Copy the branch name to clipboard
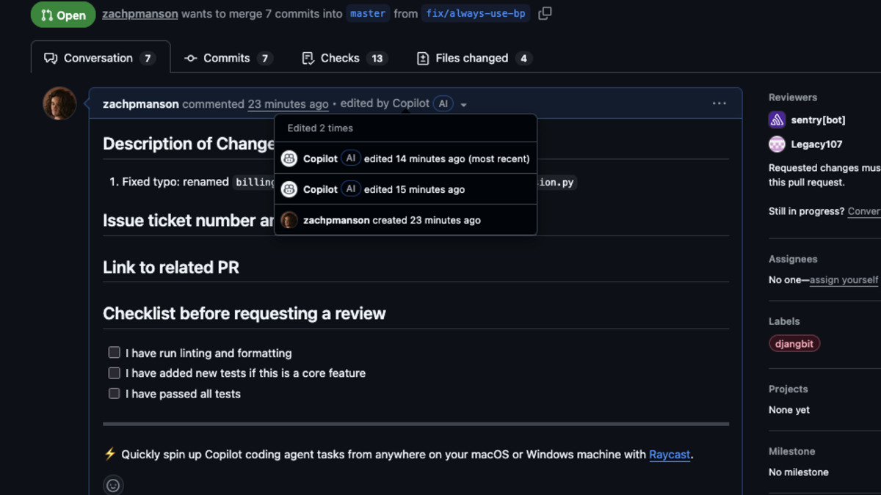The height and width of the screenshot is (495, 881). tap(544, 13)
